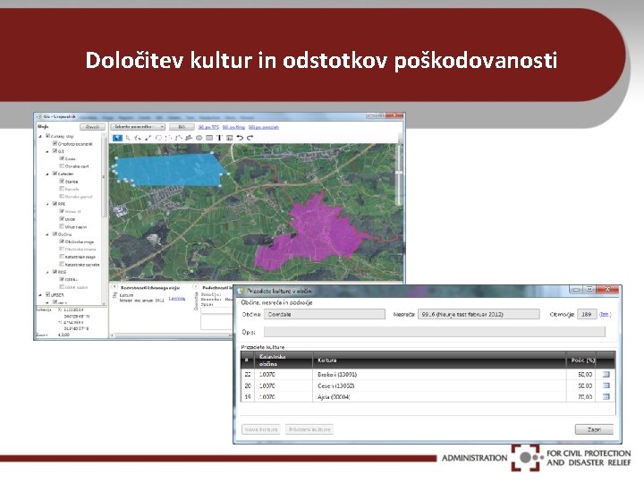Open grid icon in Brokoli row
644x483 pixels.
pyautogui.click(x=606, y=374)
